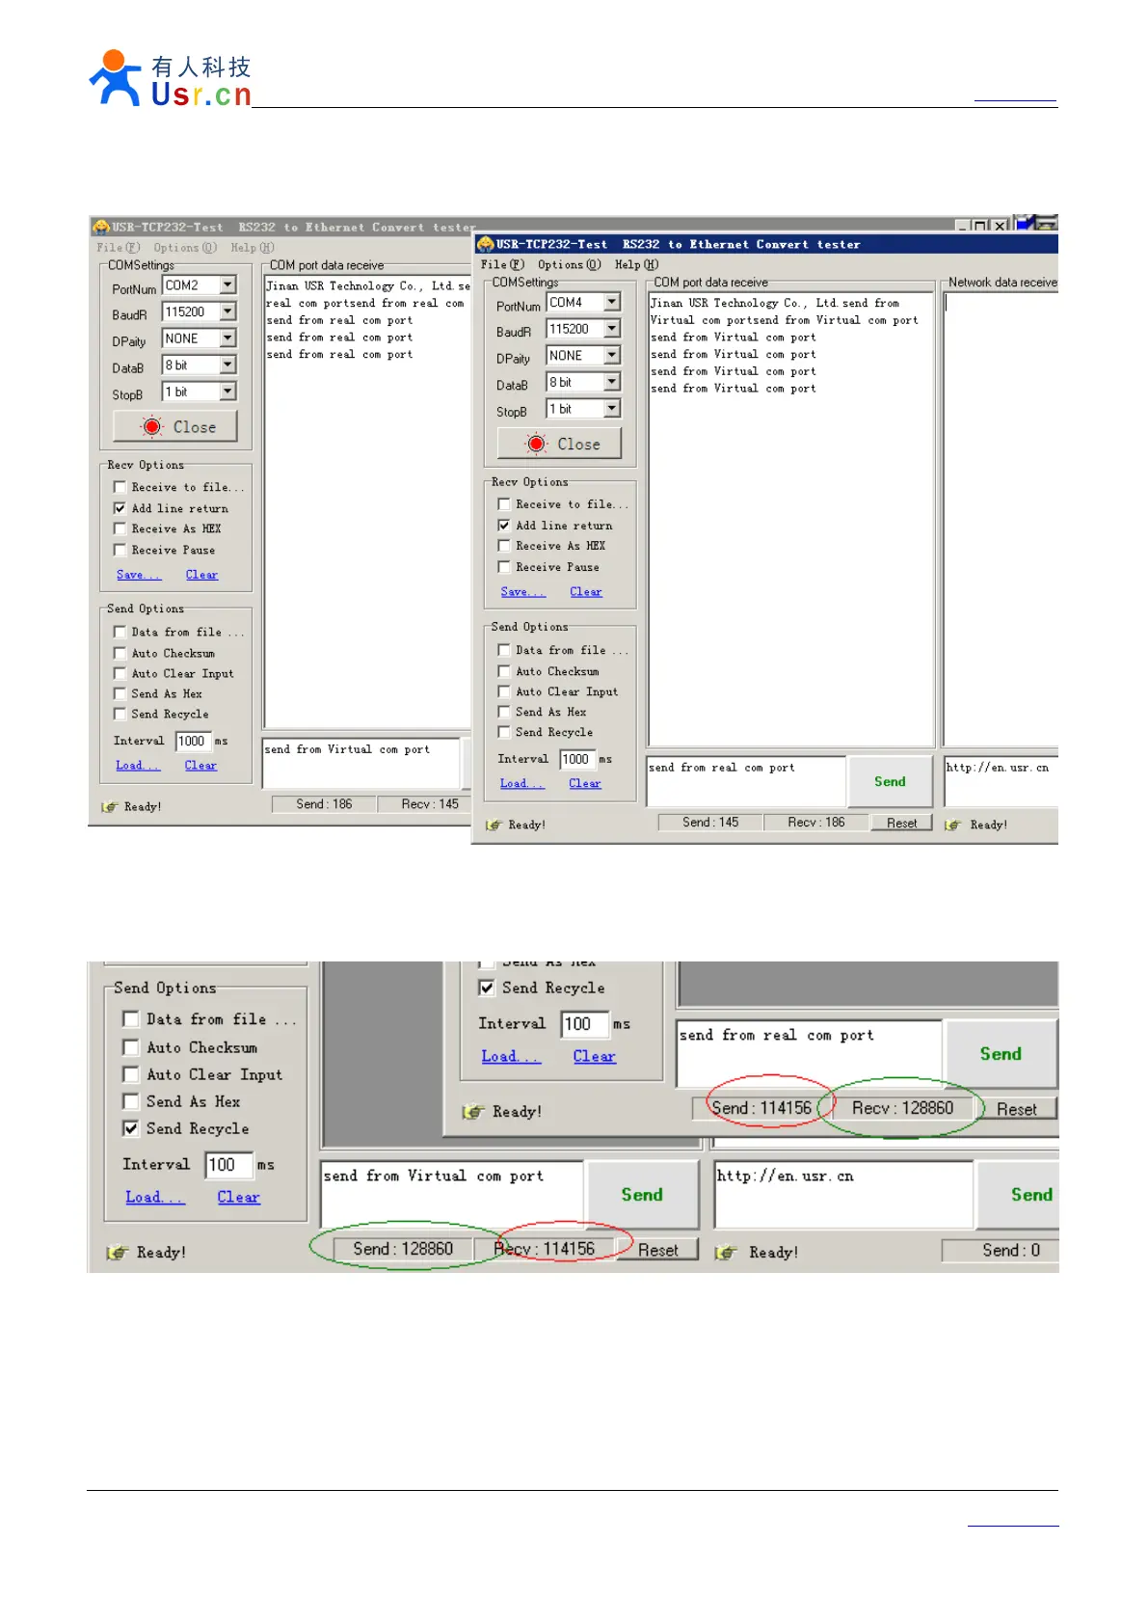This screenshot has height=1624, width=1148.
Task: Click the 'Load...' link in the COM4 window
Action: (x=522, y=783)
